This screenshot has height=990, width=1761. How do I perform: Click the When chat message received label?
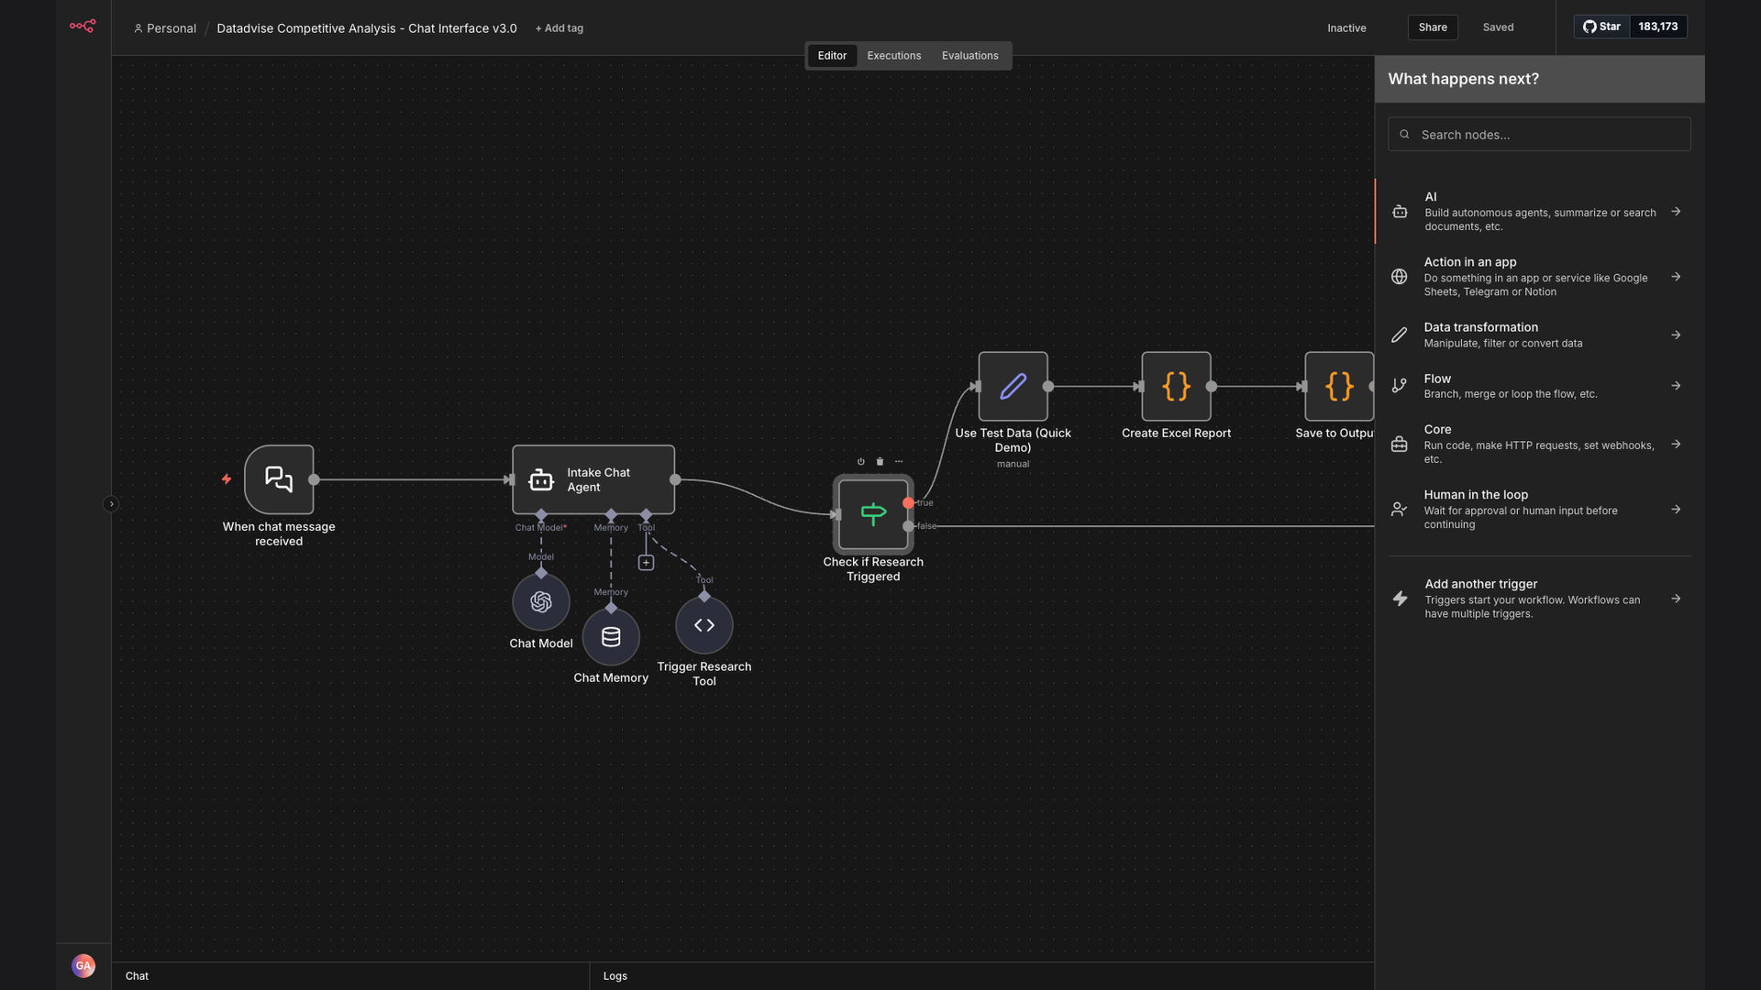point(279,533)
